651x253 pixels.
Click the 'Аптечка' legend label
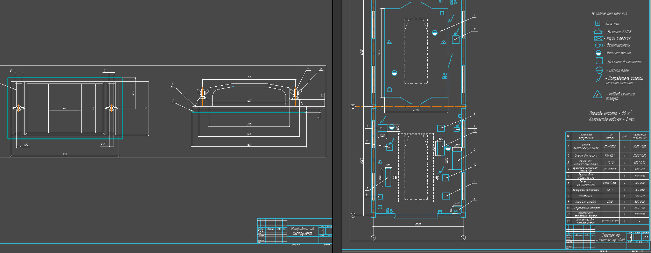612,24
